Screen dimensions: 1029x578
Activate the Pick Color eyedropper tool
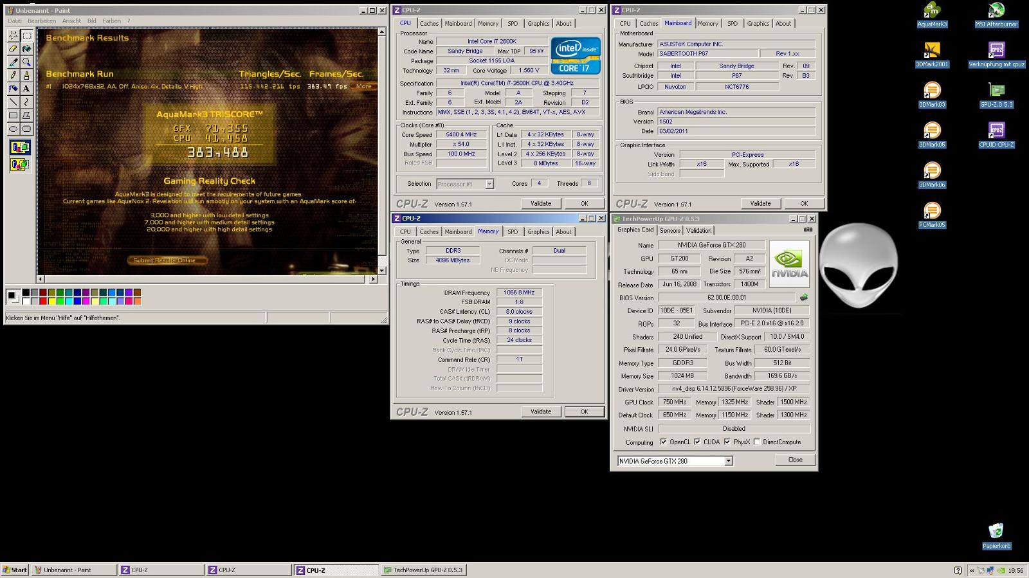tap(13, 62)
